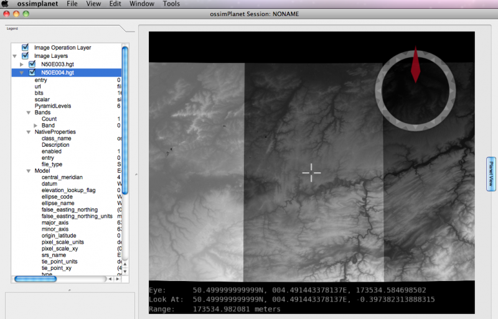Click the legend horizontal scrollbar right arrow
The width and height of the screenshot is (498, 319).
point(117,279)
